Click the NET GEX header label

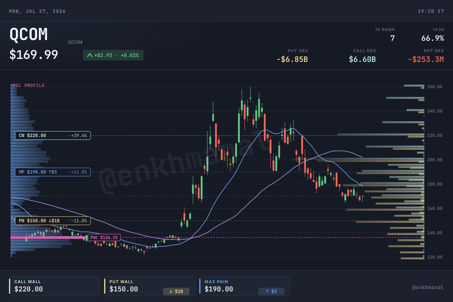pyautogui.click(x=434, y=51)
